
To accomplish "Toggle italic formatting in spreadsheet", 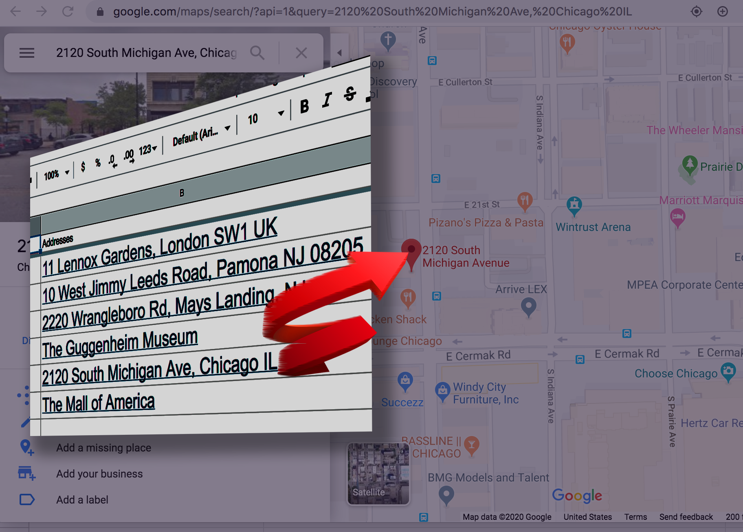I will [x=327, y=100].
